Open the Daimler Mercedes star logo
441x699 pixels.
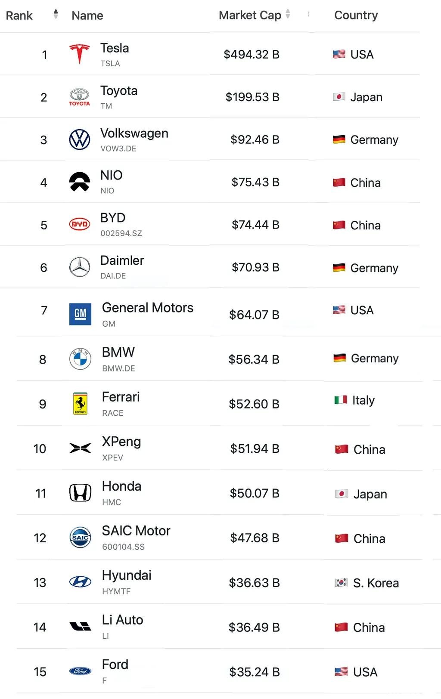tap(80, 267)
